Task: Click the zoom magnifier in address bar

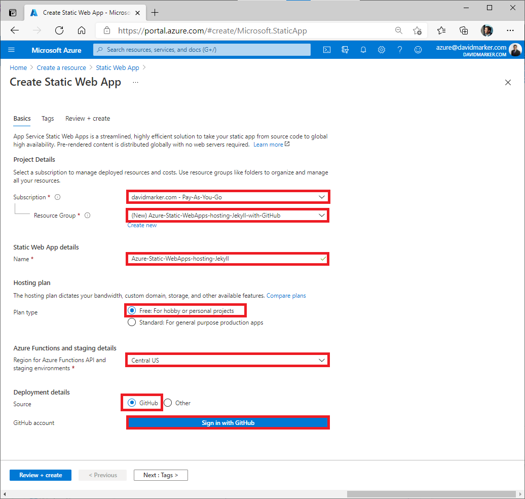Action: (x=398, y=30)
